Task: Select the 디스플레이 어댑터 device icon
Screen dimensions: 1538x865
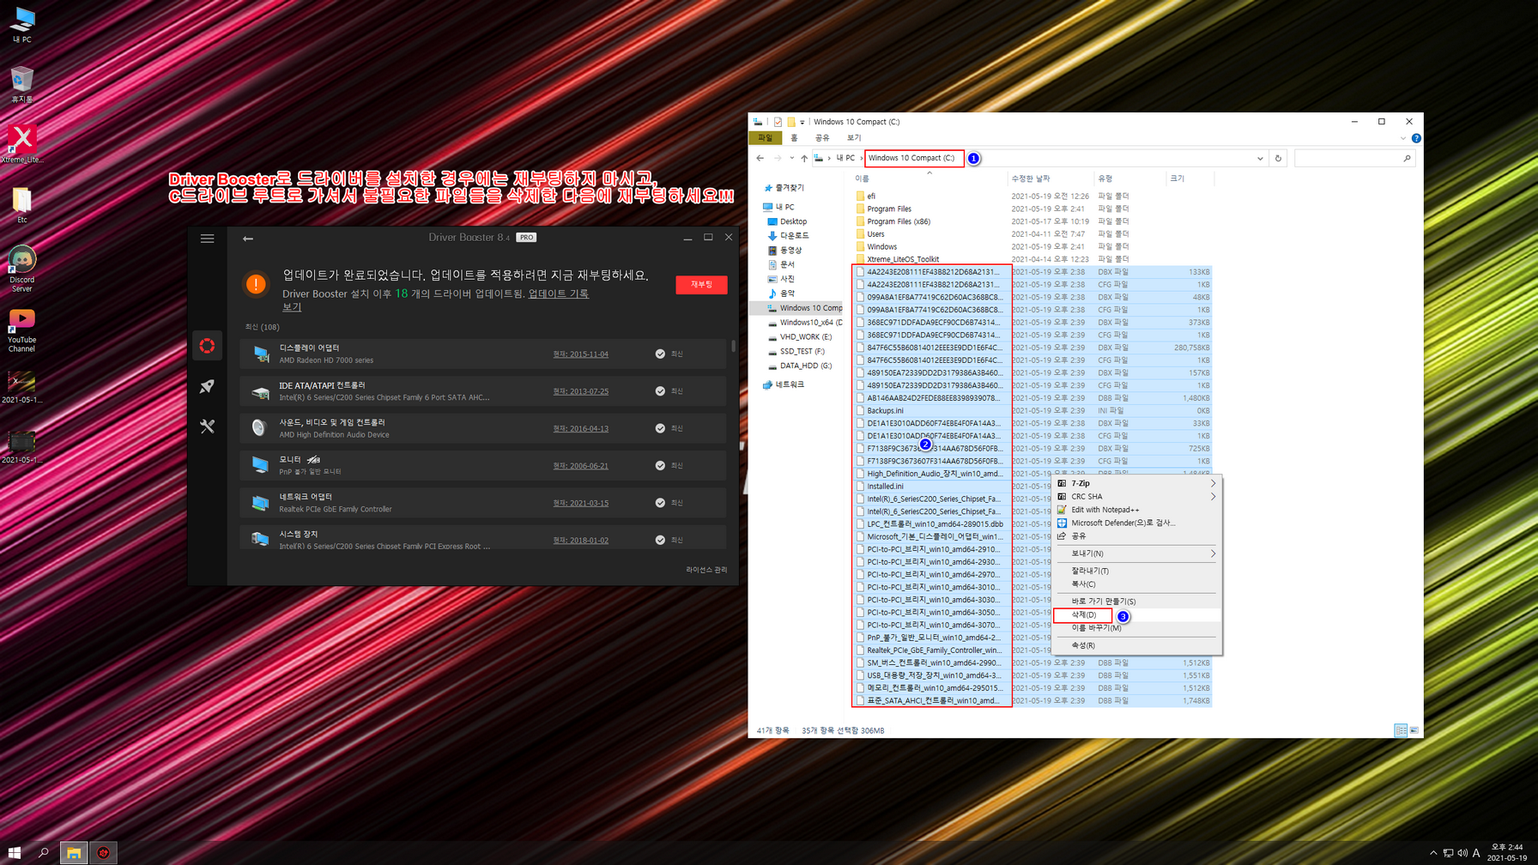Action: click(x=260, y=354)
